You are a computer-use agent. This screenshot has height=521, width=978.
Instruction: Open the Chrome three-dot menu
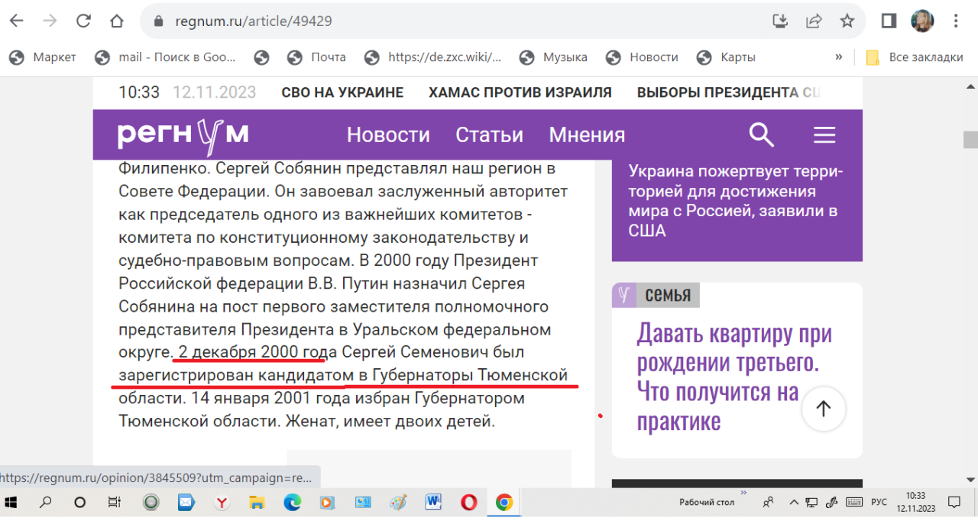pyautogui.click(x=957, y=21)
